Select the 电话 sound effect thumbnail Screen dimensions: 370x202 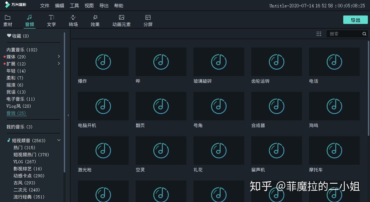pos(334,62)
